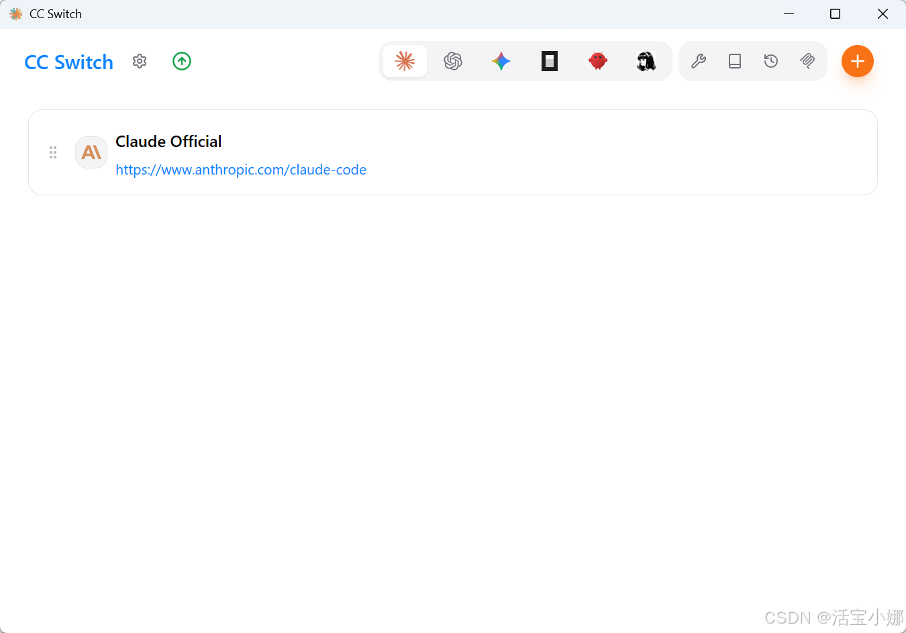Screen dimensions: 906x633
Task: Click the Anthropic logo on Claude Official
Action: [91, 152]
